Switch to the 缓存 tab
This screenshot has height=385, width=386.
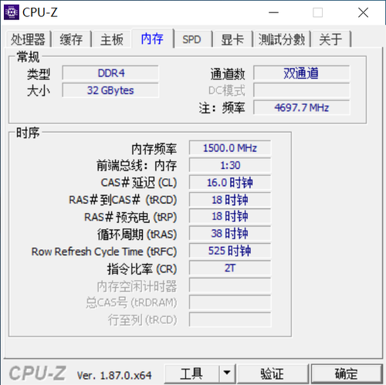(71, 39)
